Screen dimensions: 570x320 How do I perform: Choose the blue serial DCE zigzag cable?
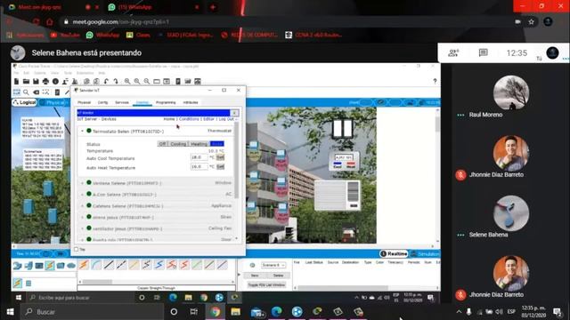pyautogui.click(x=159, y=265)
